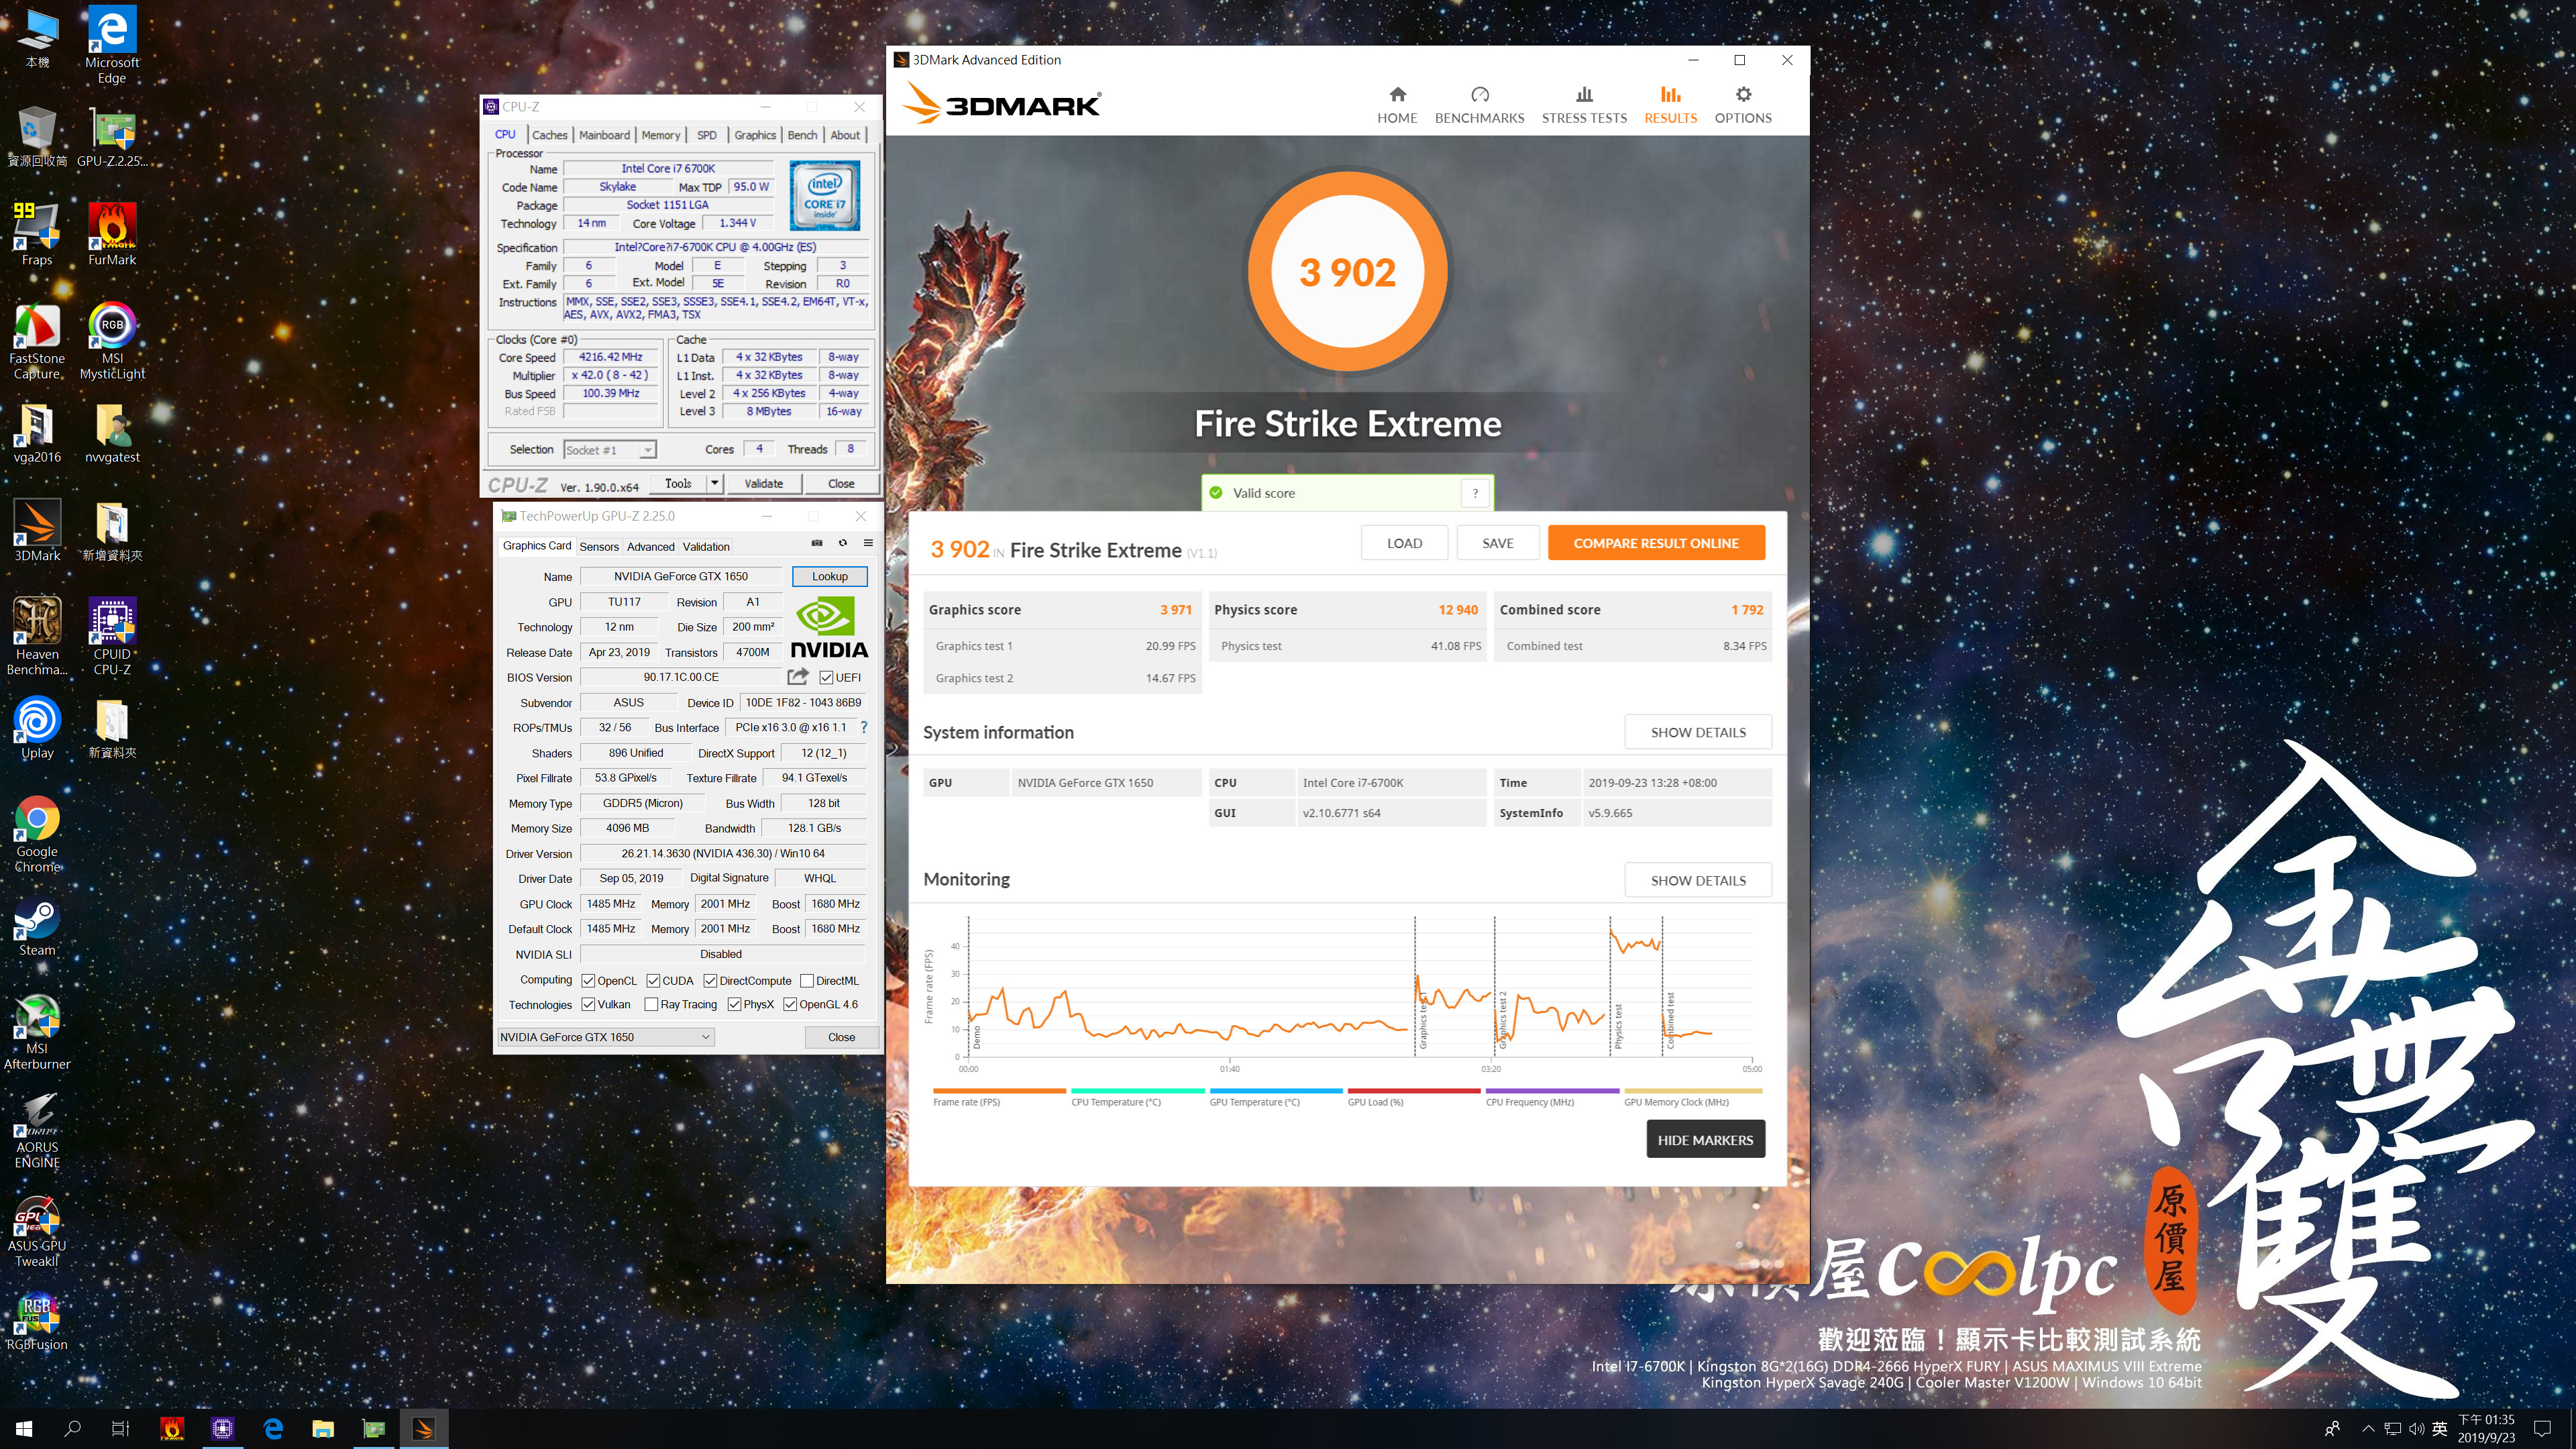This screenshot has height=1449, width=2576.
Task: Click the Bus Interface question mark
Action: (x=864, y=727)
